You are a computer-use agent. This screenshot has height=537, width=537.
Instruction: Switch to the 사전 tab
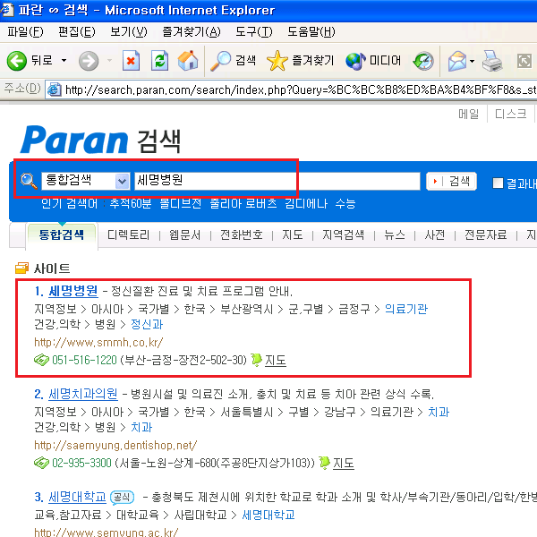pos(435,234)
